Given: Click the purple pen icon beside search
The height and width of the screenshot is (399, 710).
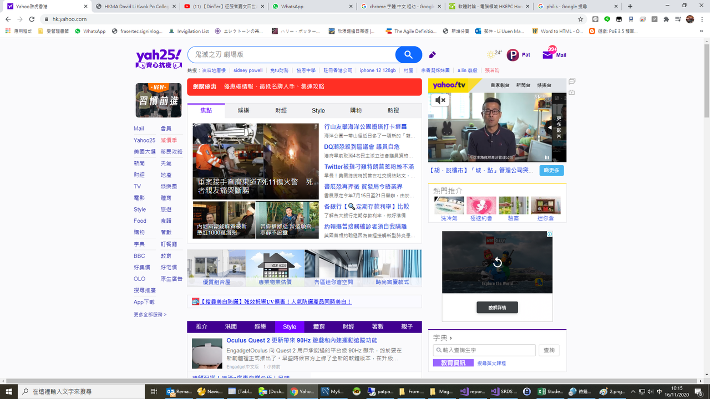Looking at the screenshot, I should coord(433,55).
